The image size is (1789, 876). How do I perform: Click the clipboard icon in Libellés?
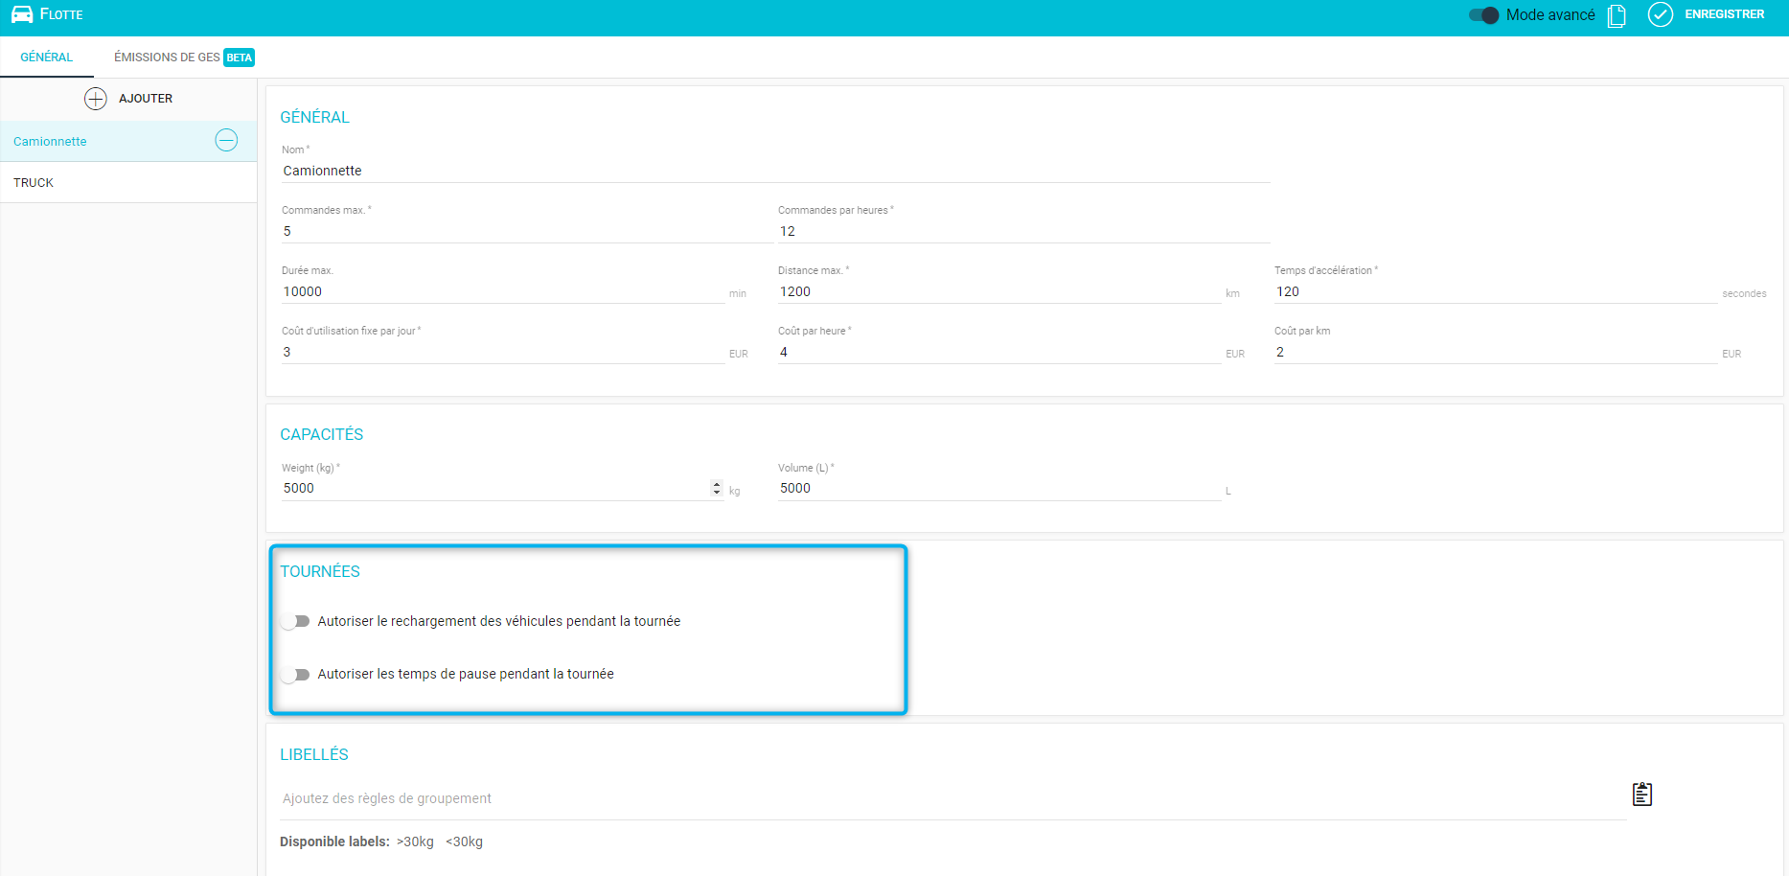[x=1642, y=794]
